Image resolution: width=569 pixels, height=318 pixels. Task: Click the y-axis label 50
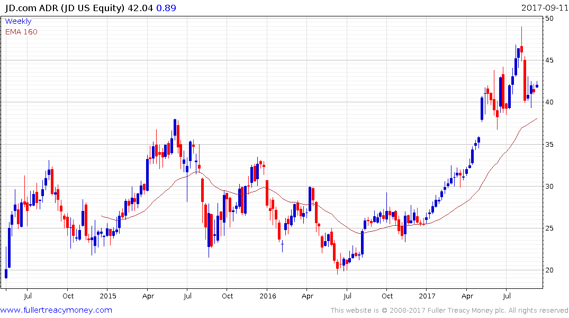(x=549, y=19)
